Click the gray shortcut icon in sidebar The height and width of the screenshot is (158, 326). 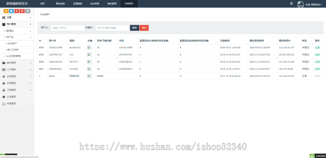[28, 11]
